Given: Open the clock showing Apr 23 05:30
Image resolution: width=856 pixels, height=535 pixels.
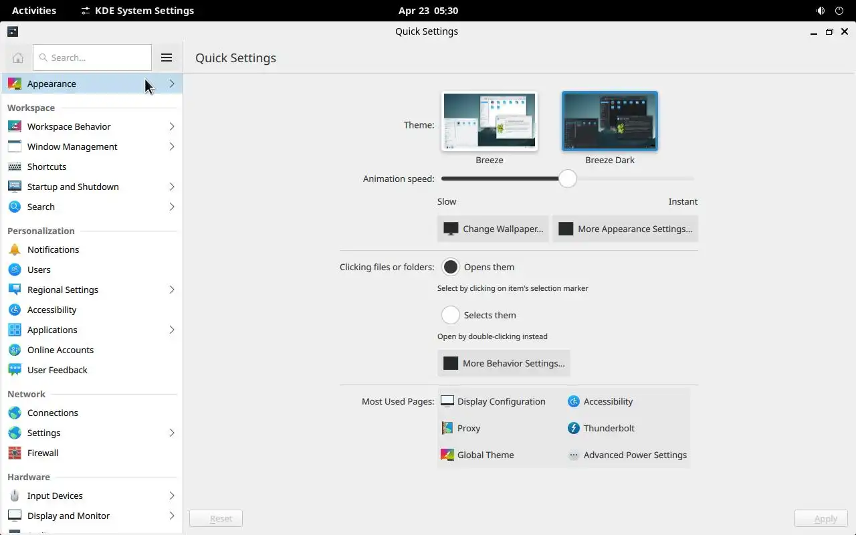Looking at the screenshot, I should click(x=428, y=11).
